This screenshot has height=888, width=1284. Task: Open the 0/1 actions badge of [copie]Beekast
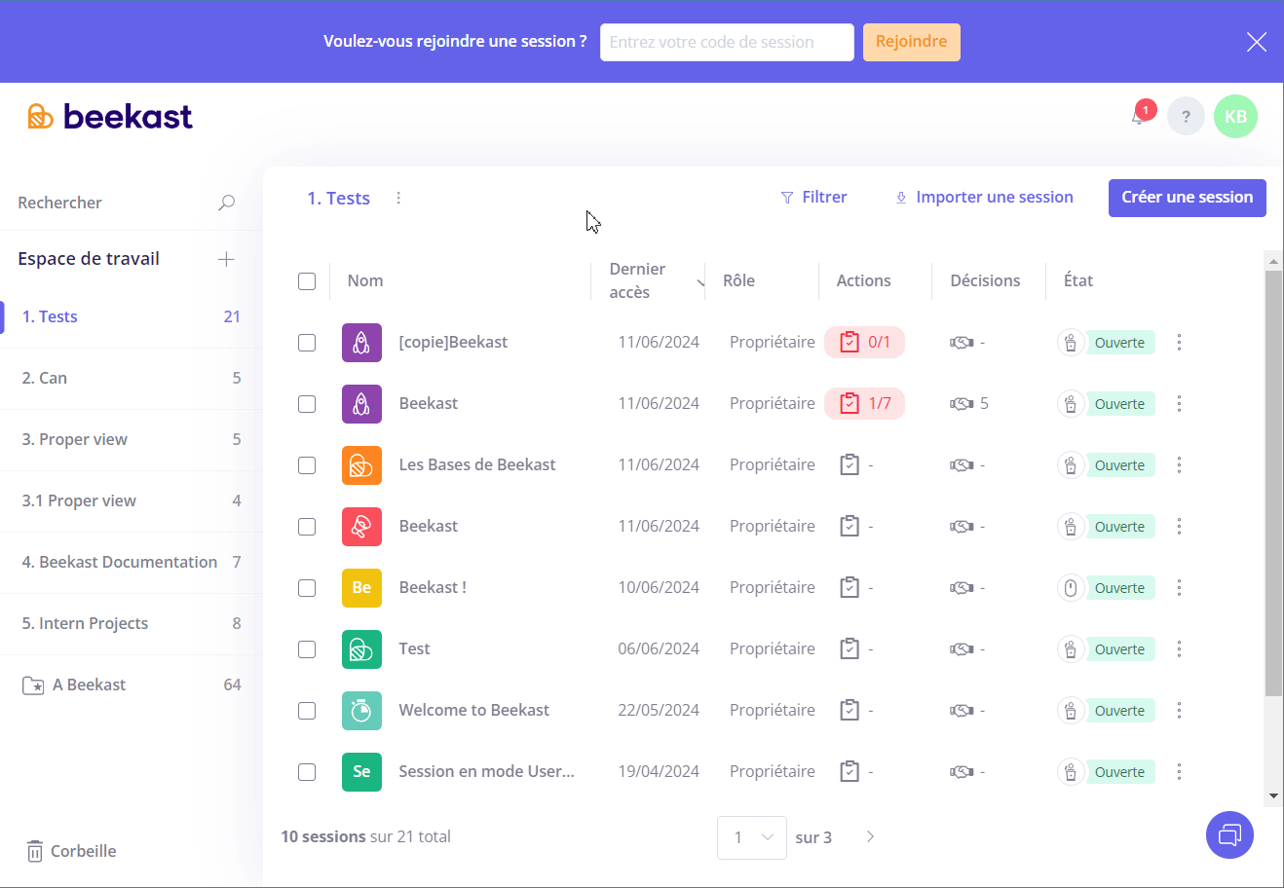864,343
